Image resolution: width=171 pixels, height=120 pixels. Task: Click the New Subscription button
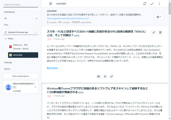tap(21, 76)
